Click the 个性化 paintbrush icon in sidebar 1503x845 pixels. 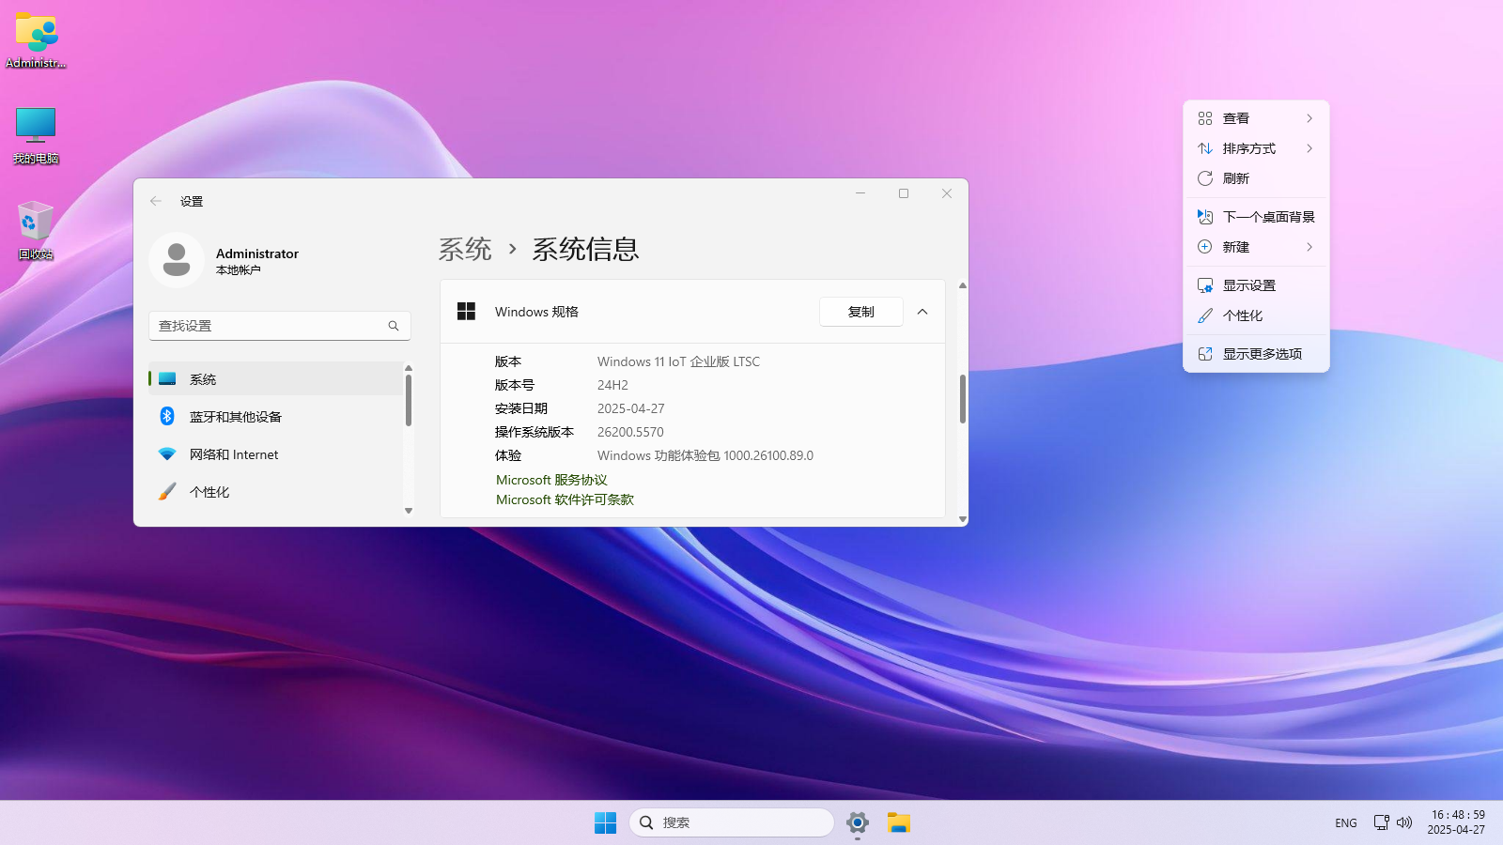[x=167, y=491]
